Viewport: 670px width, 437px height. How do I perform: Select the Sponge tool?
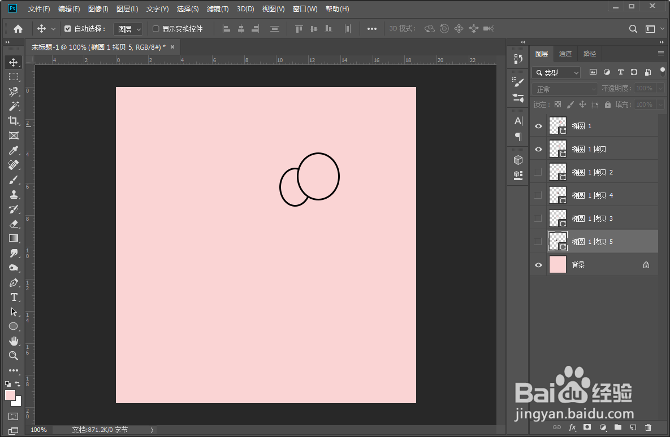coord(14,268)
